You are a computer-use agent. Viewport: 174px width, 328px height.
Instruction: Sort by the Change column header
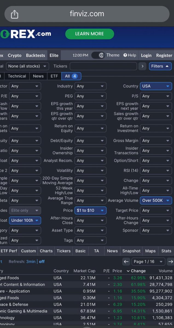(x=136, y=271)
